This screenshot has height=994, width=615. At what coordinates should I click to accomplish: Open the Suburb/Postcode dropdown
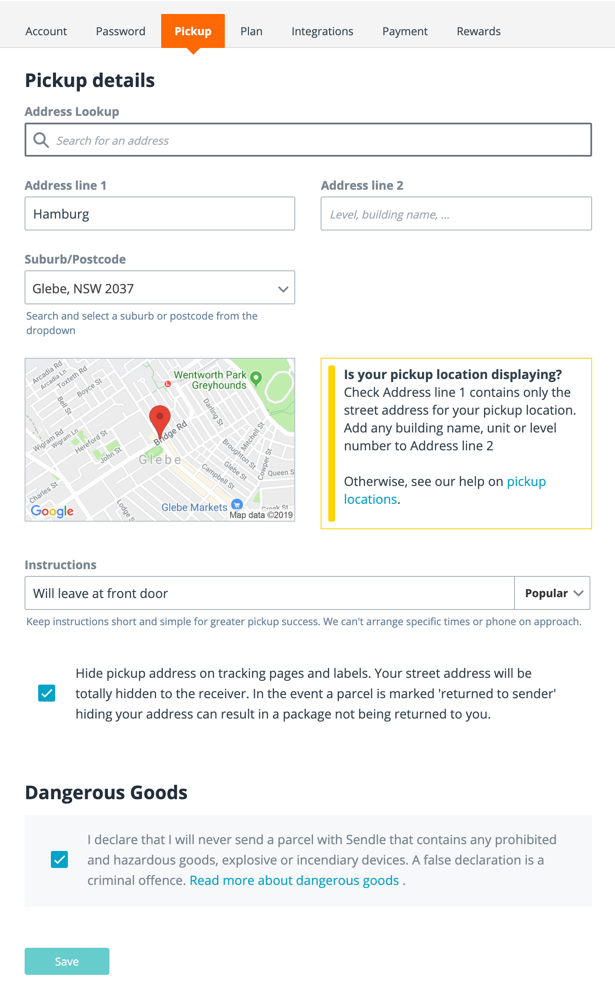283,288
